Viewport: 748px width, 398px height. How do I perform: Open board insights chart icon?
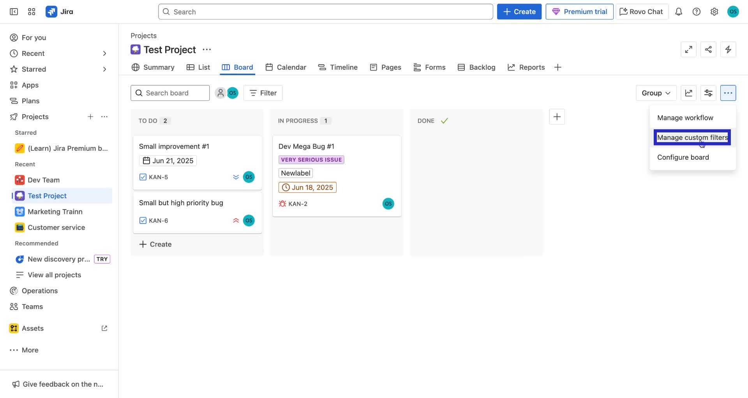[688, 93]
